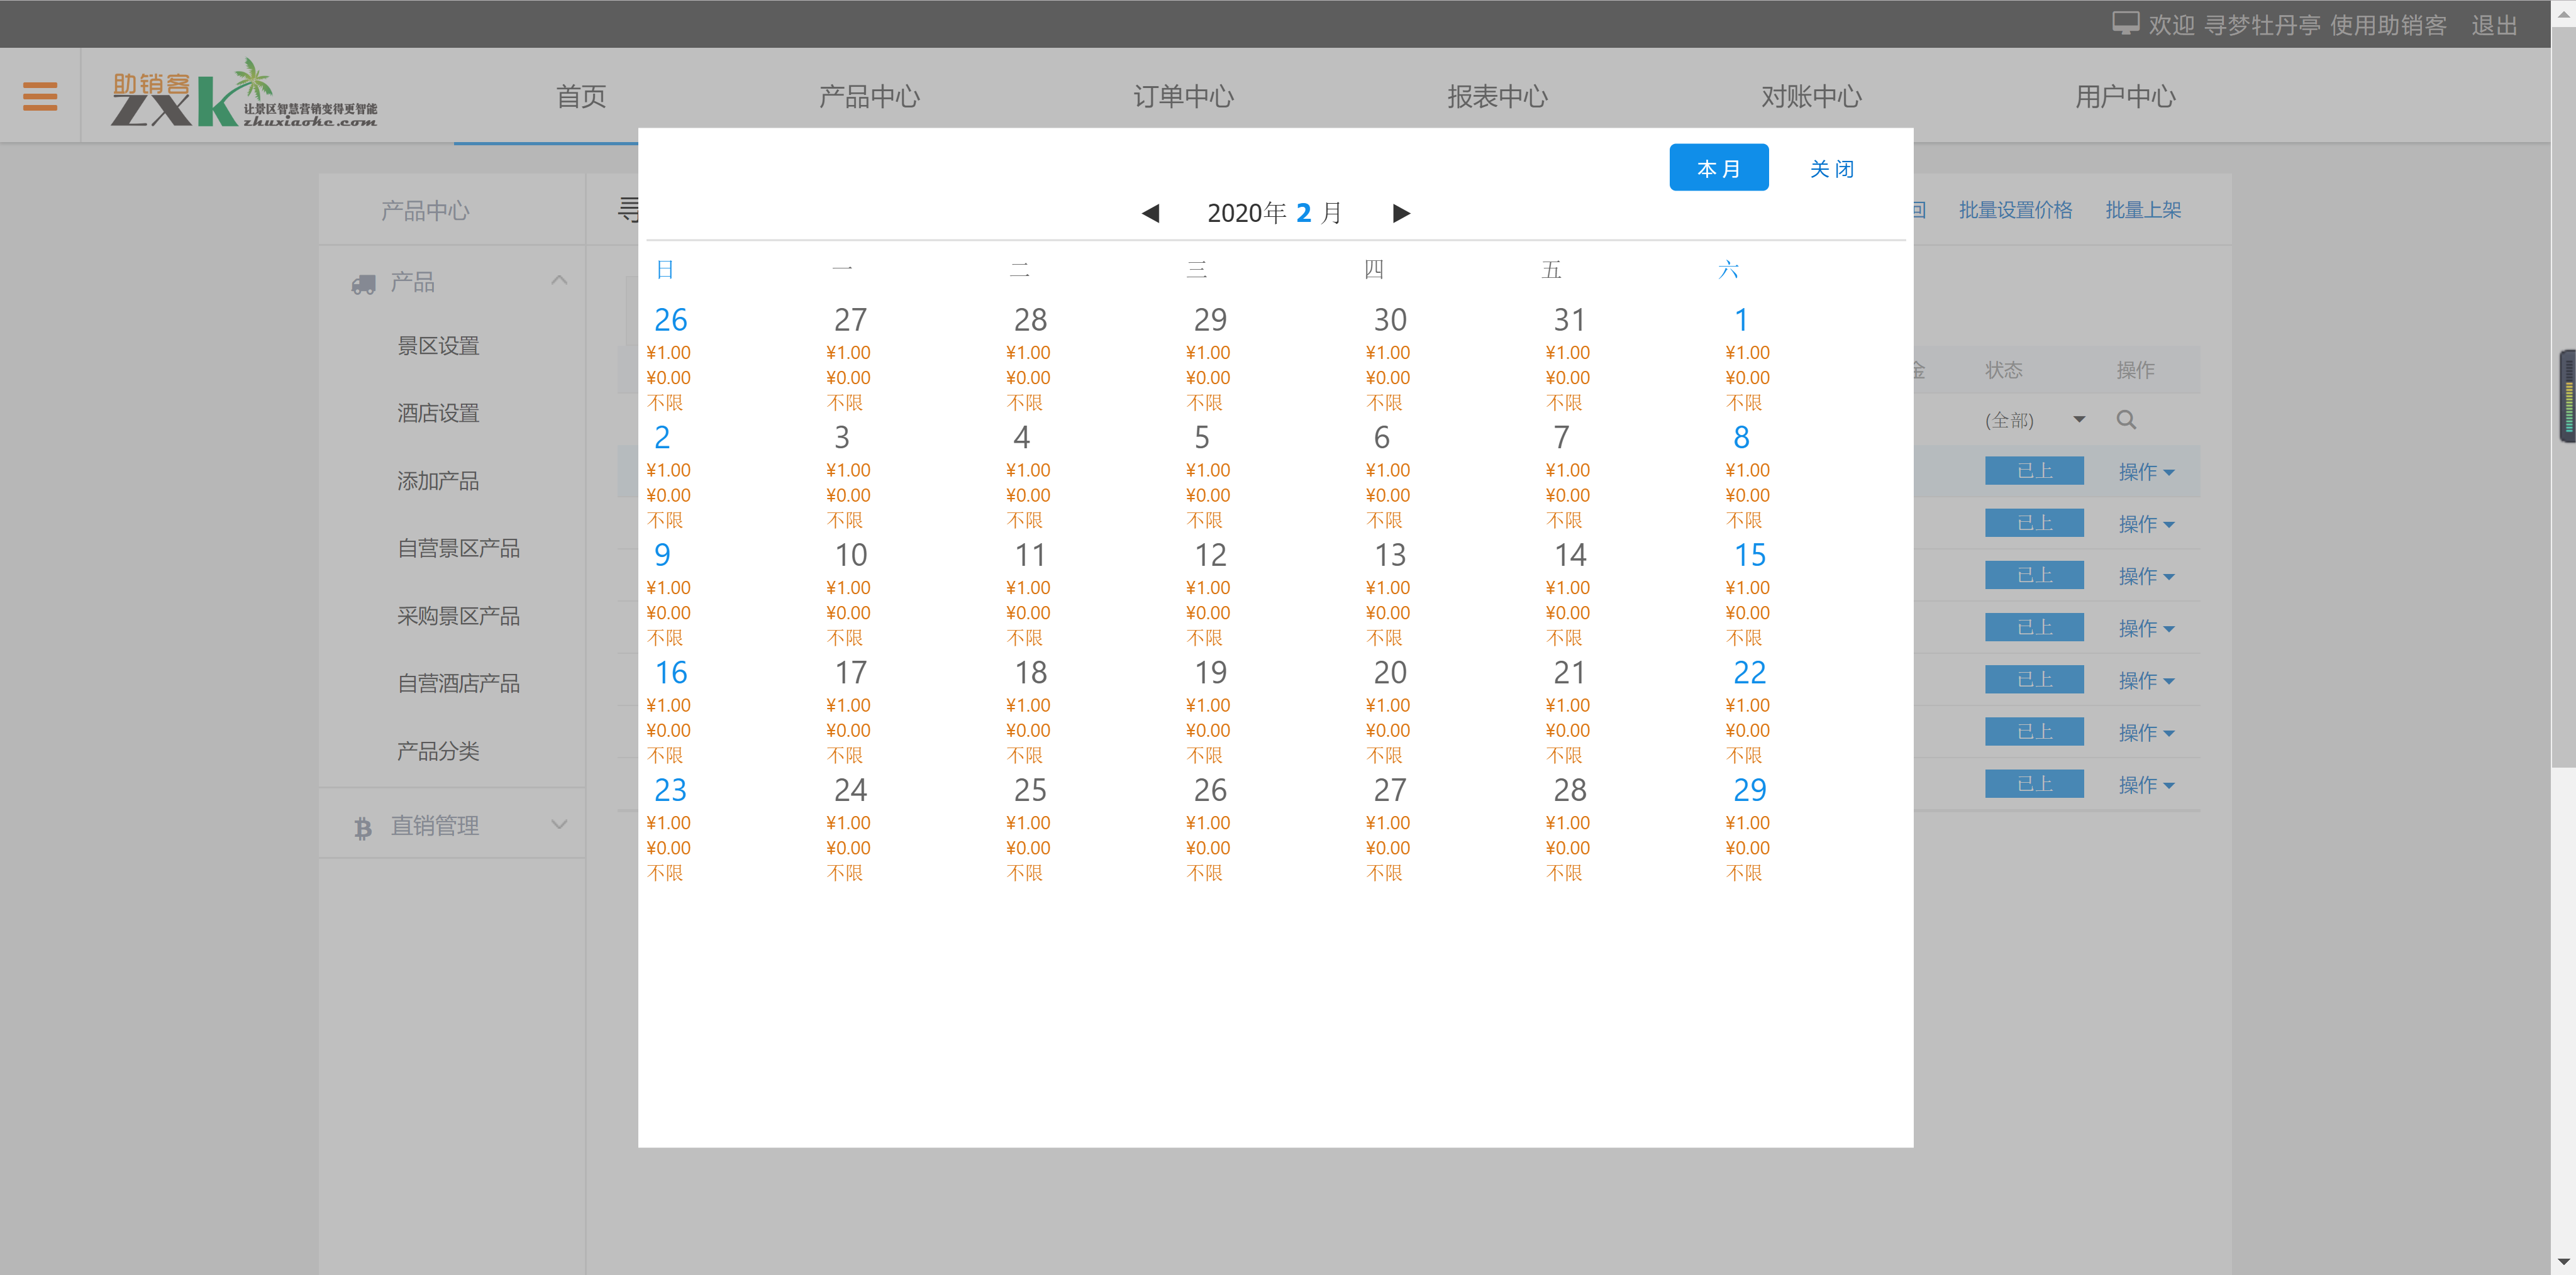Collapse the 产品 sidebar section
2576x1275 pixels.
click(x=559, y=280)
